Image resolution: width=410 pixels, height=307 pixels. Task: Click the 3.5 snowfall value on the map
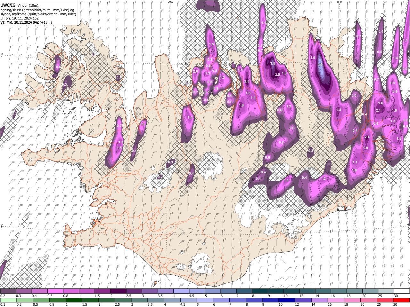[273, 63]
